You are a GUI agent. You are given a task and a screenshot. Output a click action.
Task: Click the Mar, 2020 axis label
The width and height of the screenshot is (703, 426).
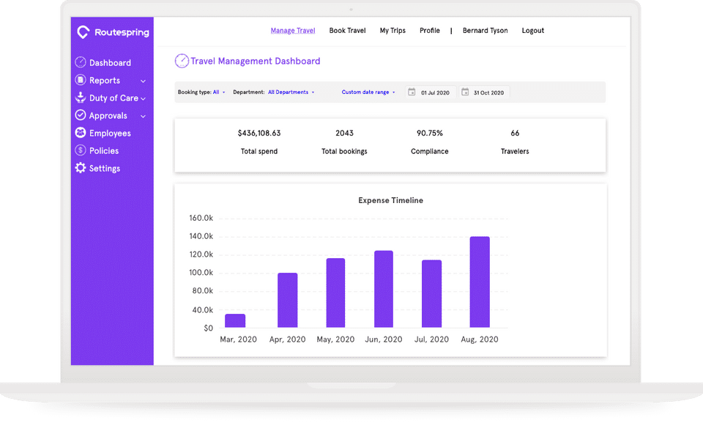click(x=238, y=339)
